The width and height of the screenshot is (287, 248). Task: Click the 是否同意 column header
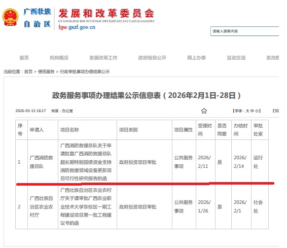point(223,130)
